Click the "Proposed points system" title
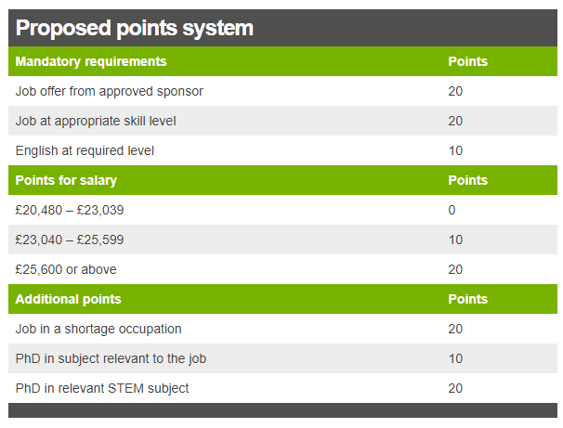 pyautogui.click(x=135, y=28)
